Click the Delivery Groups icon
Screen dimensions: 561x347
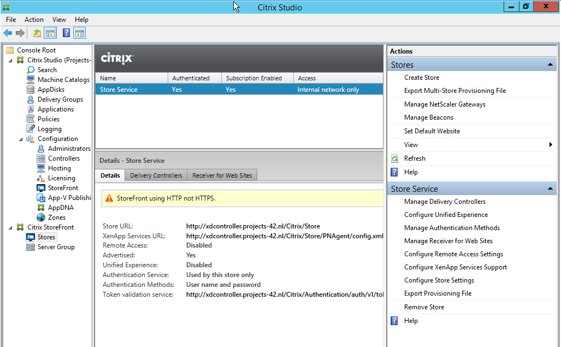coord(31,99)
